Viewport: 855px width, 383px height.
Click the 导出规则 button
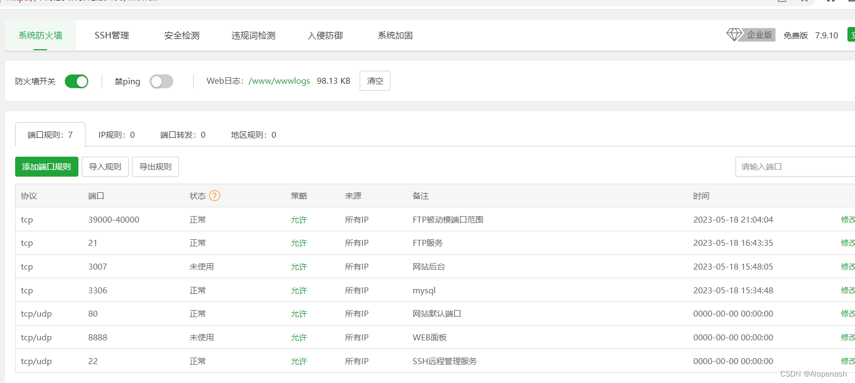[x=155, y=166]
